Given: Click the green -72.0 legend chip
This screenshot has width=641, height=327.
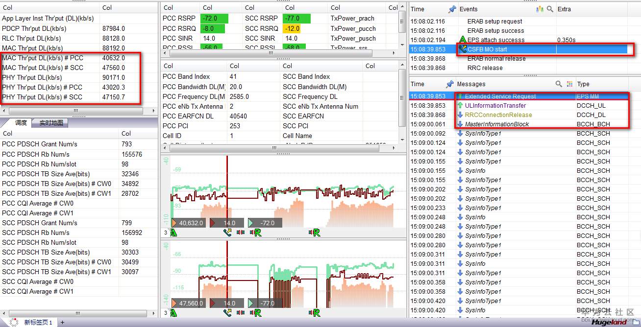Looking at the screenshot, I should (x=265, y=223).
